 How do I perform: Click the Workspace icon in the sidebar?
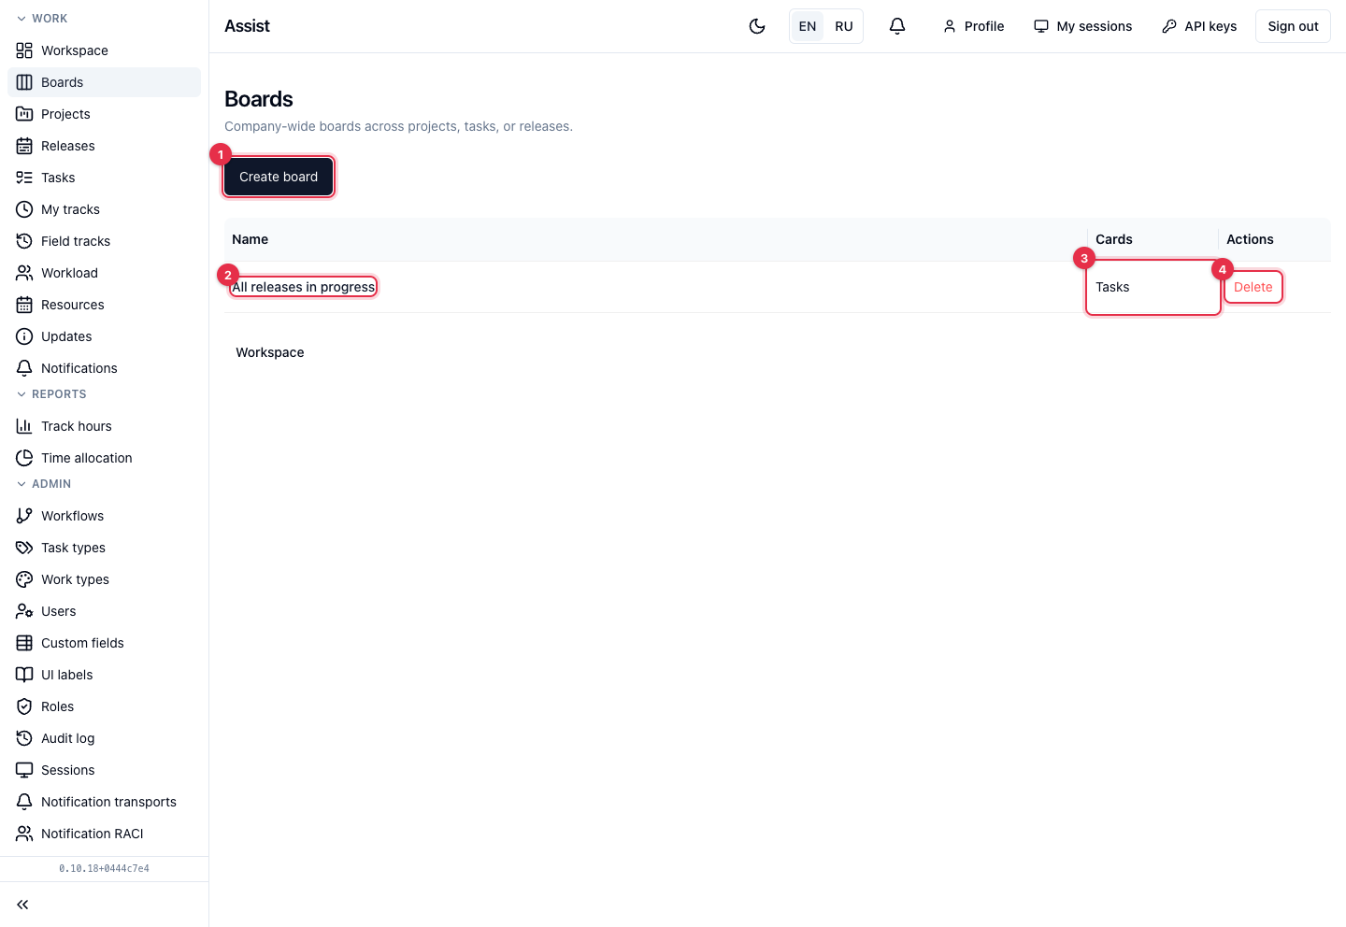point(24,50)
